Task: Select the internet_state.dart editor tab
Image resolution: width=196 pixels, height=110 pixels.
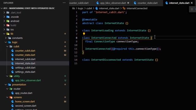Action: 179,3
